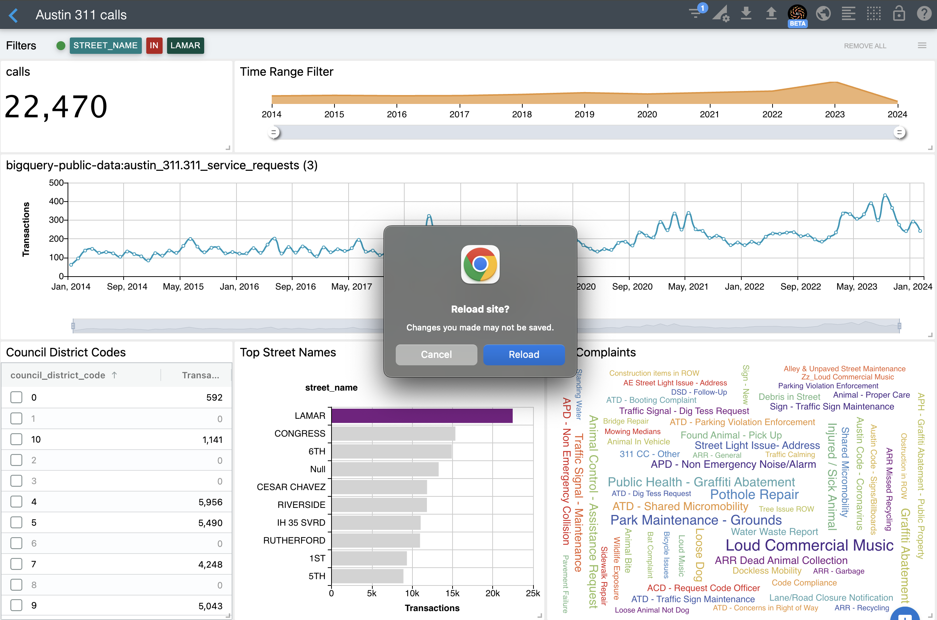Click the back arrow icon
This screenshot has height=620, width=937.
point(13,15)
